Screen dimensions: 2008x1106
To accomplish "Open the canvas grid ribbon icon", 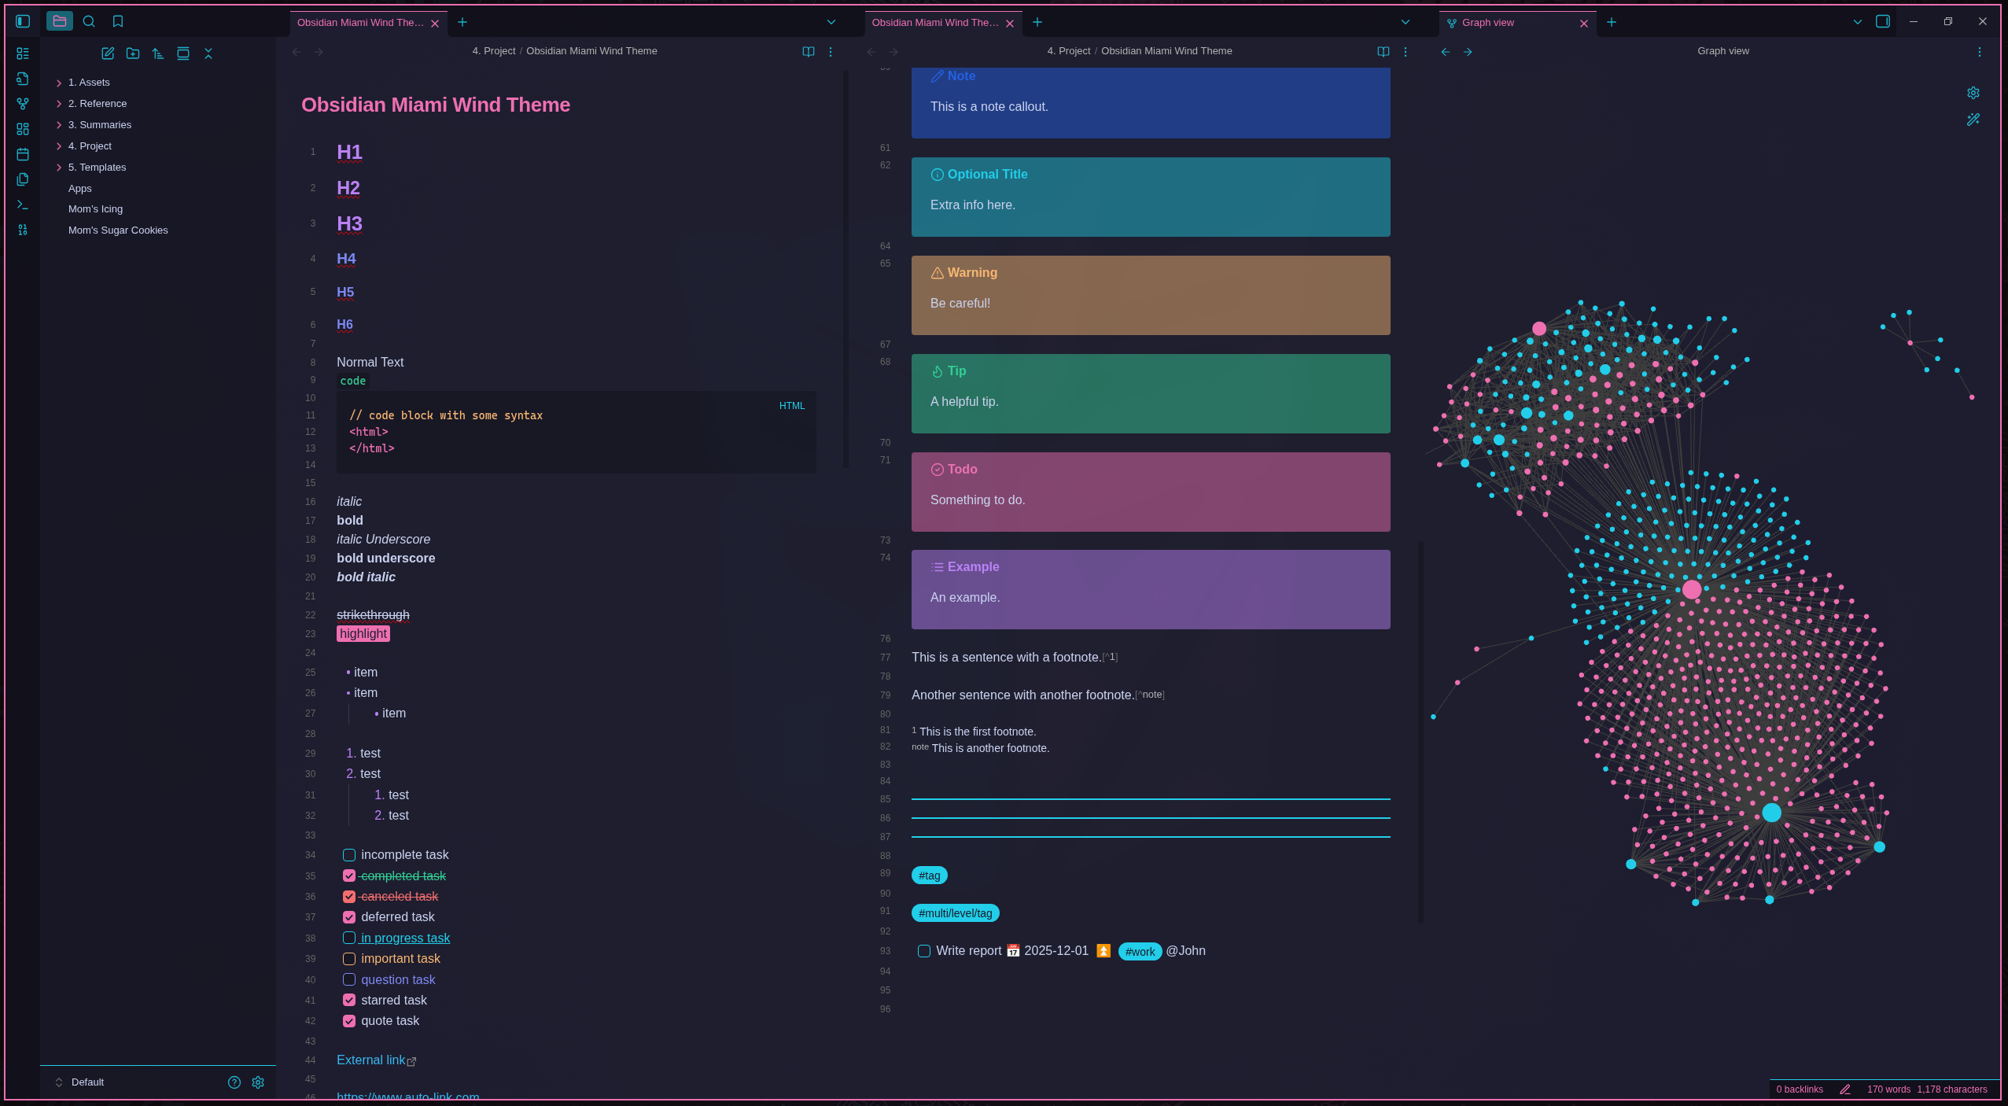I will coord(23,129).
